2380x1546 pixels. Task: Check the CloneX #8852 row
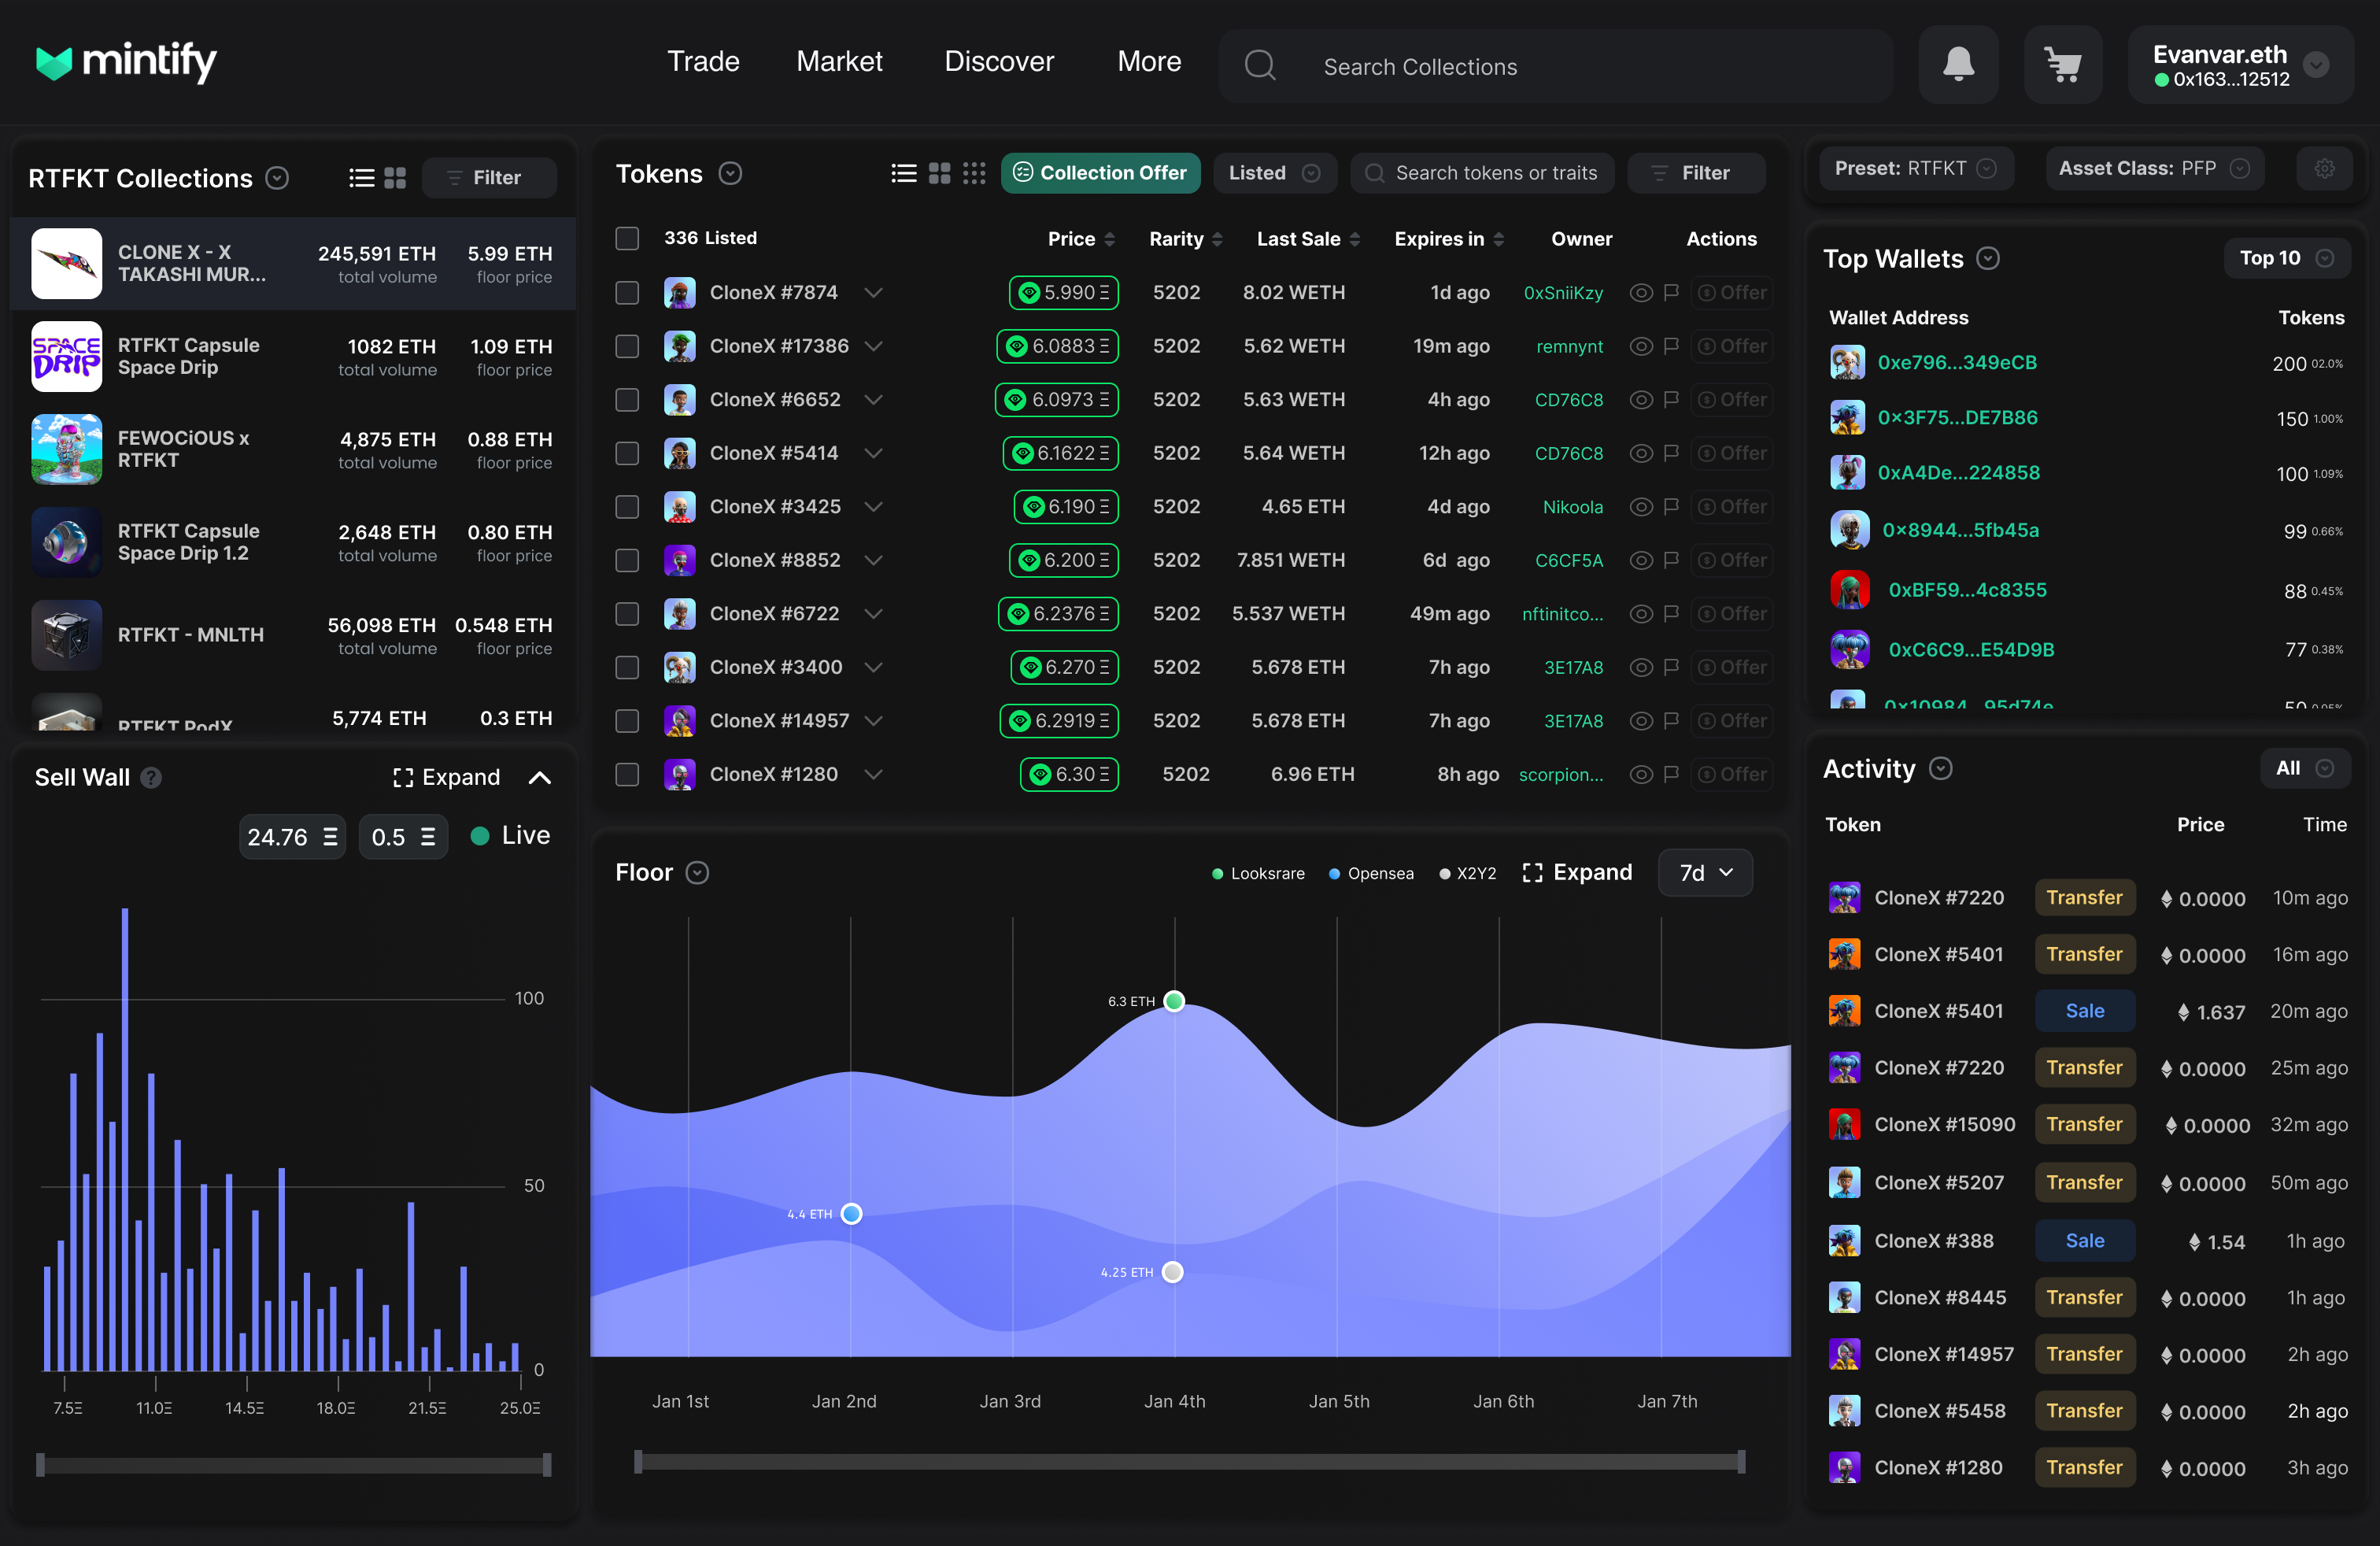point(627,560)
